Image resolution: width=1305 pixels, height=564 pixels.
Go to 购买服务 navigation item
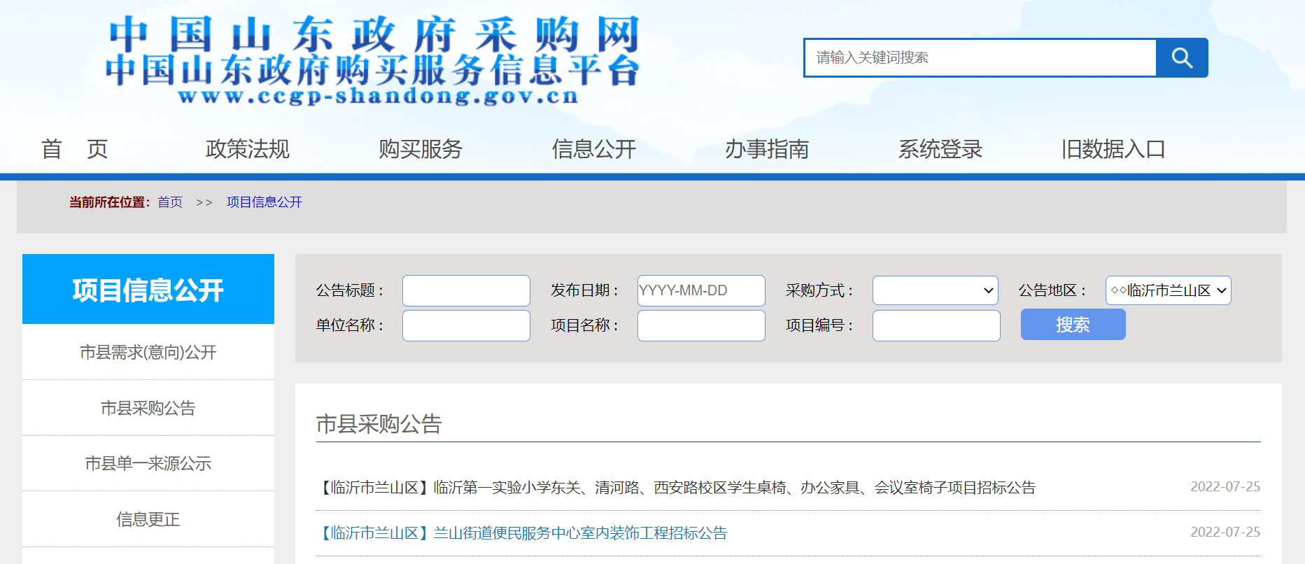[421, 149]
